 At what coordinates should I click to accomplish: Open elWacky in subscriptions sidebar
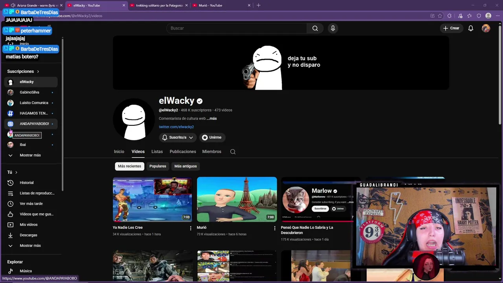[x=31, y=82]
